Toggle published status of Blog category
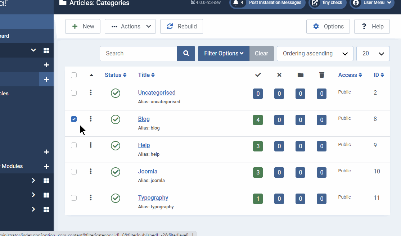 [x=116, y=119]
